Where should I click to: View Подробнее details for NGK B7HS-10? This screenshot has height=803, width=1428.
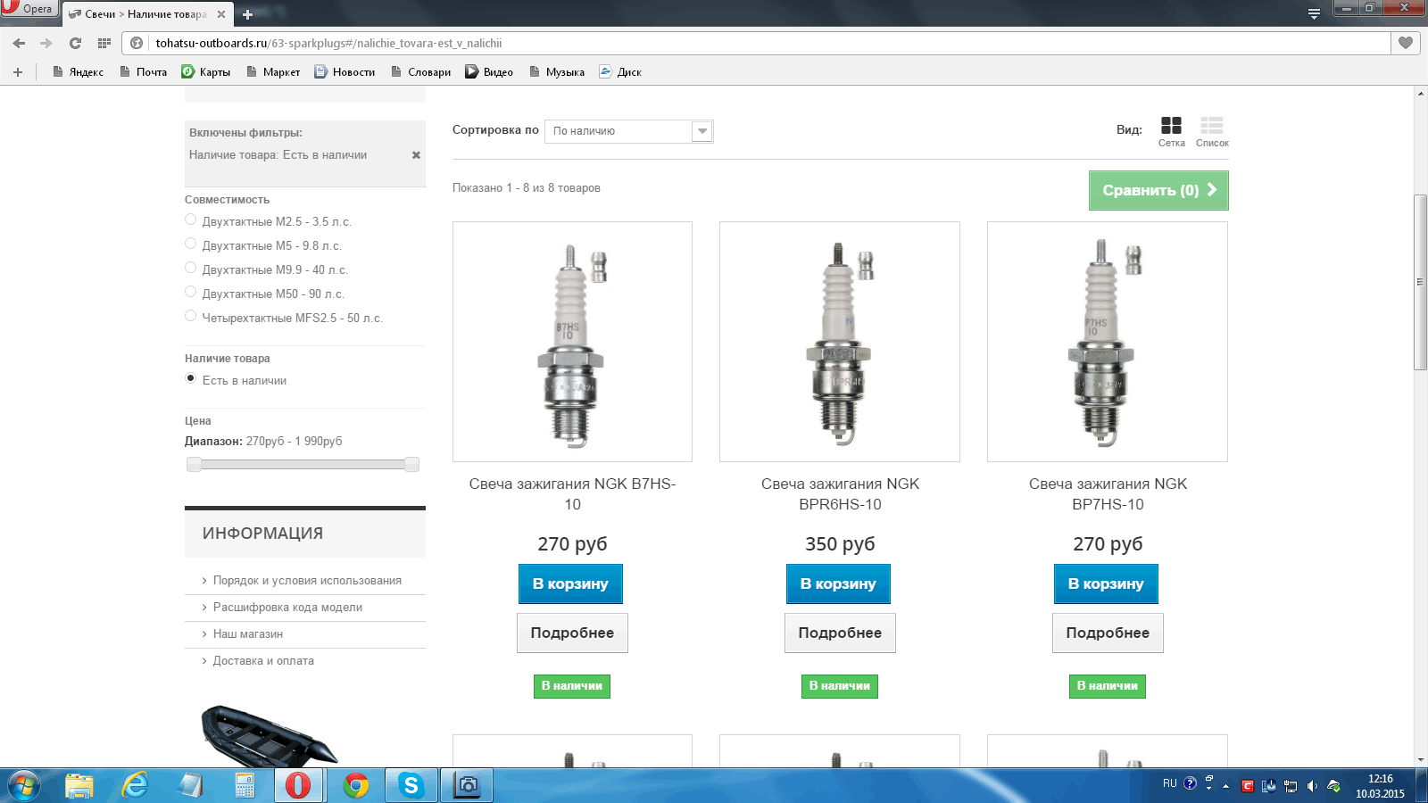[x=572, y=633]
